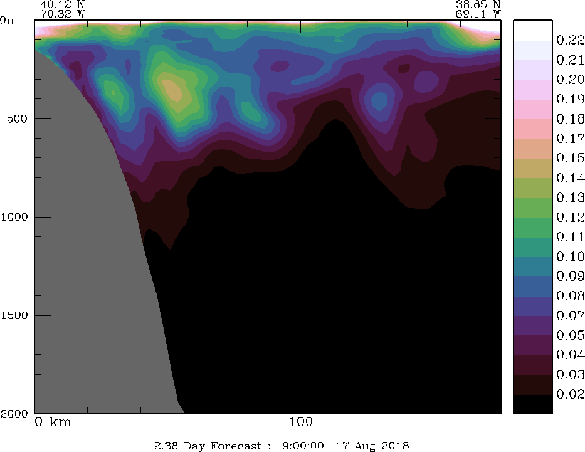Image resolution: width=585 pixels, height=452 pixels.
Task: Click the 0.07 colorbar label
Action: [571, 315]
